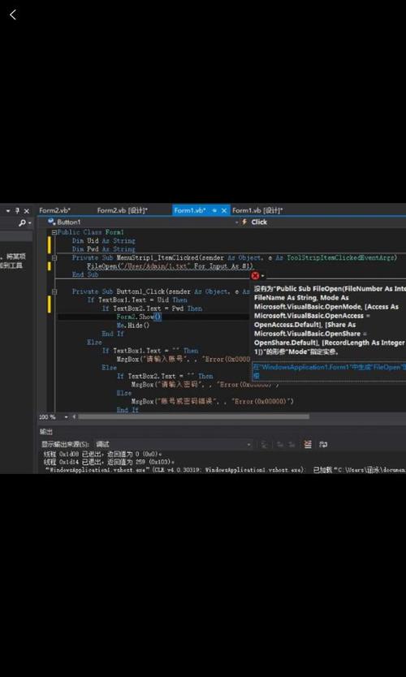Open the search magnifier in toolbox panel
This screenshot has width=406, height=677.
point(23,222)
